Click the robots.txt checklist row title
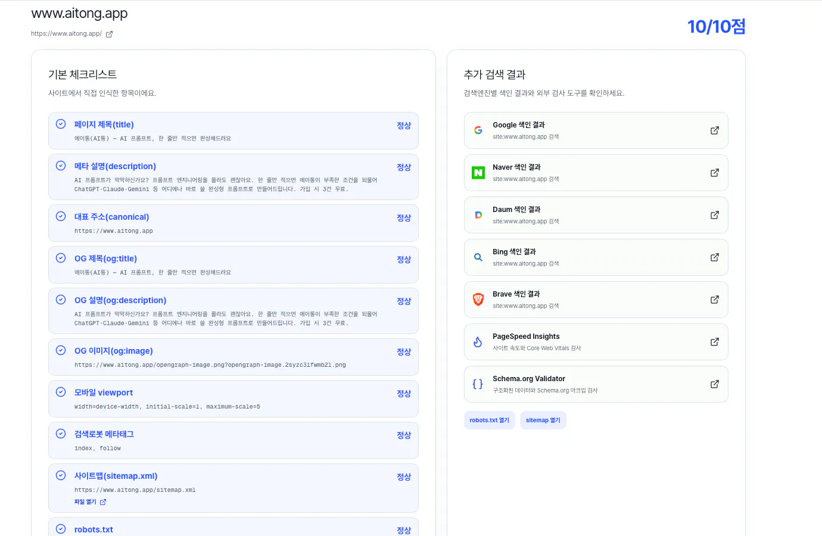The height and width of the screenshot is (536, 822). [x=94, y=529]
